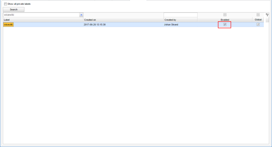Click the Enabled column header
272x147 pixels.
225,20
